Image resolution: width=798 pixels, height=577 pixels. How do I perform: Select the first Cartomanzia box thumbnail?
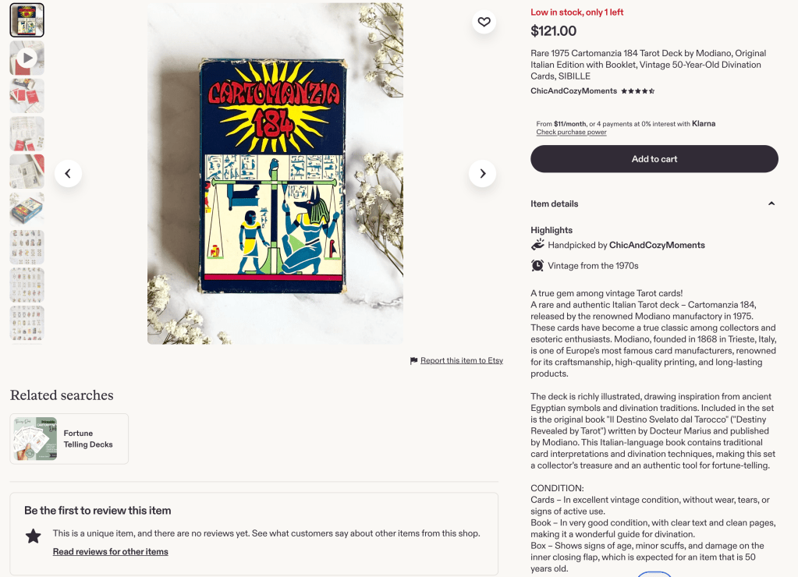pyautogui.click(x=27, y=20)
